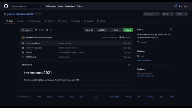Click Publish your first package

[x=145, y=76]
